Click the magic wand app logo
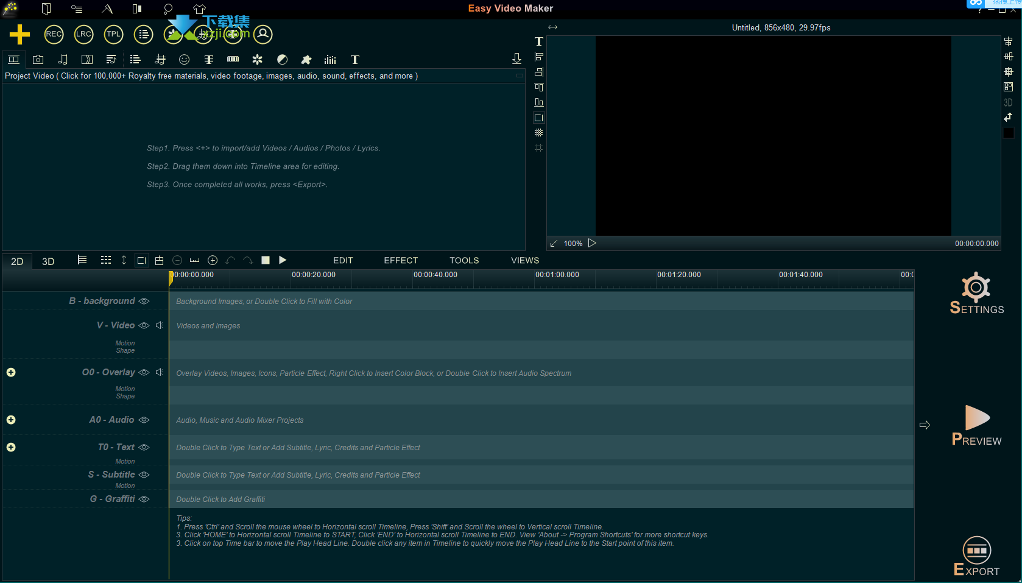Viewport: 1022px width, 583px height. pyautogui.click(x=10, y=8)
